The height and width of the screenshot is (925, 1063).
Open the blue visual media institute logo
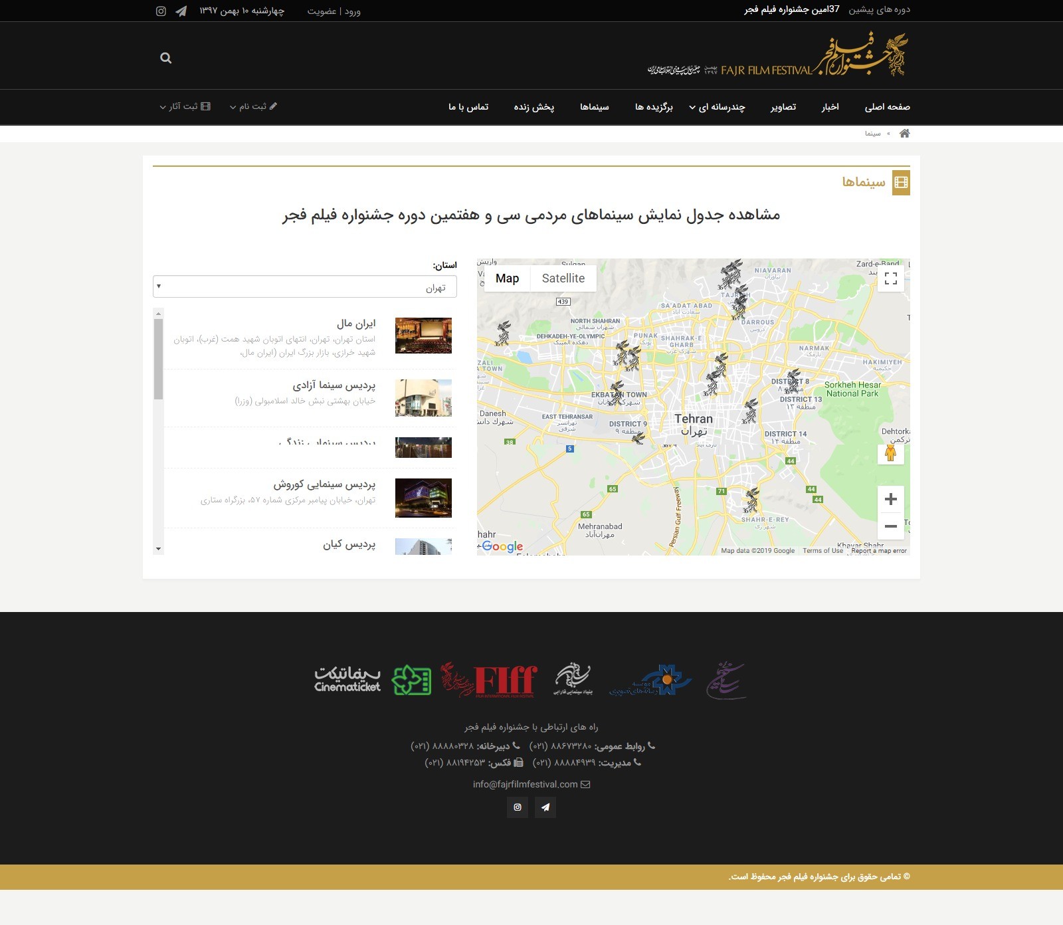[x=651, y=680]
